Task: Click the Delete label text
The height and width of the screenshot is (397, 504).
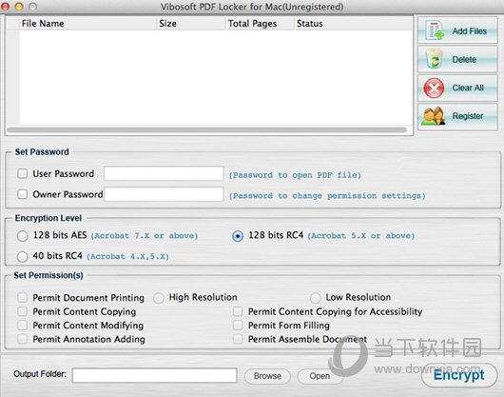Action: pyautogui.click(x=464, y=60)
